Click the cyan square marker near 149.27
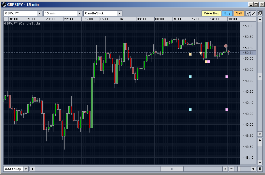 190,110
